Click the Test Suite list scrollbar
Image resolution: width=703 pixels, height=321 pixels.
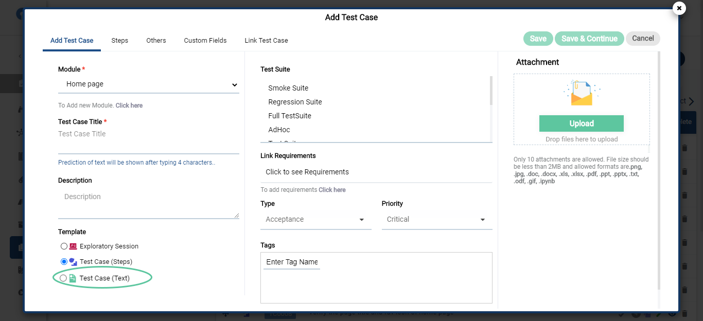pos(491,91)
